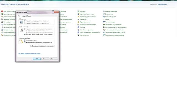Choose 'Открывать двойным, а выделять одним щелчком'

tap(25, 35)
